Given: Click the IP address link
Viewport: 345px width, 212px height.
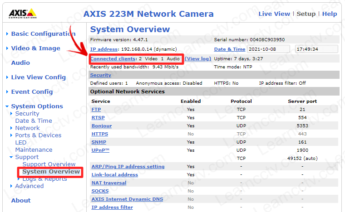Looking at the screenshot, I should 104,49.
